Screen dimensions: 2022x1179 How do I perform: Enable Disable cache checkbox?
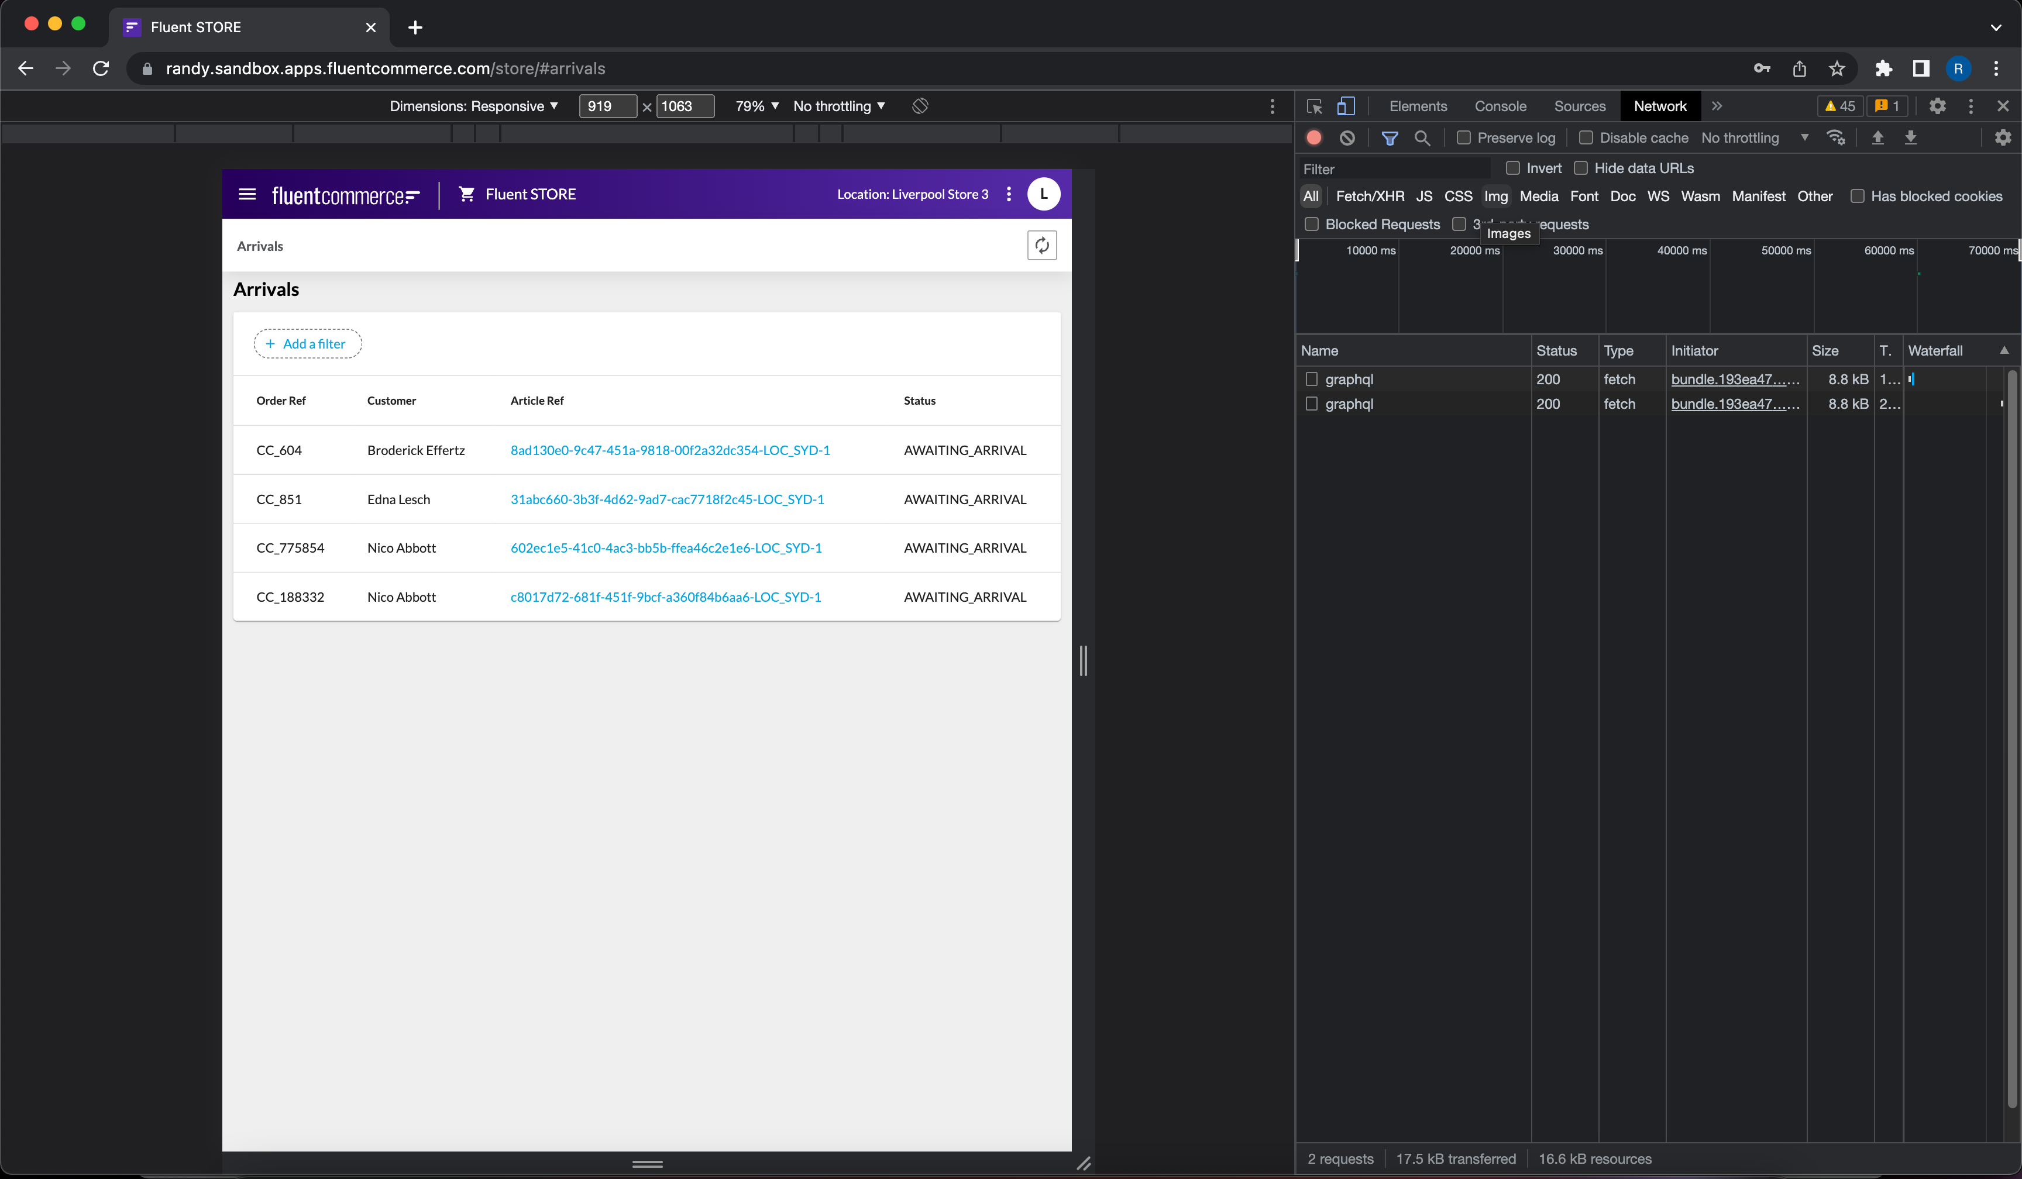(1586, 138)
